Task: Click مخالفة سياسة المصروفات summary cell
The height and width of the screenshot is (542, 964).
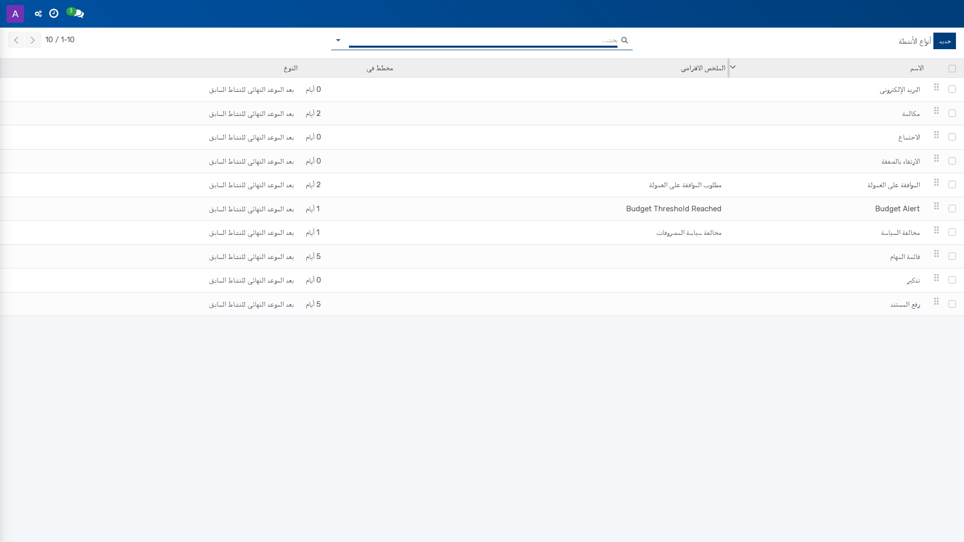Action: point(688,233)
